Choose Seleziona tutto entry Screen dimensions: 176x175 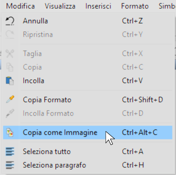88,152
